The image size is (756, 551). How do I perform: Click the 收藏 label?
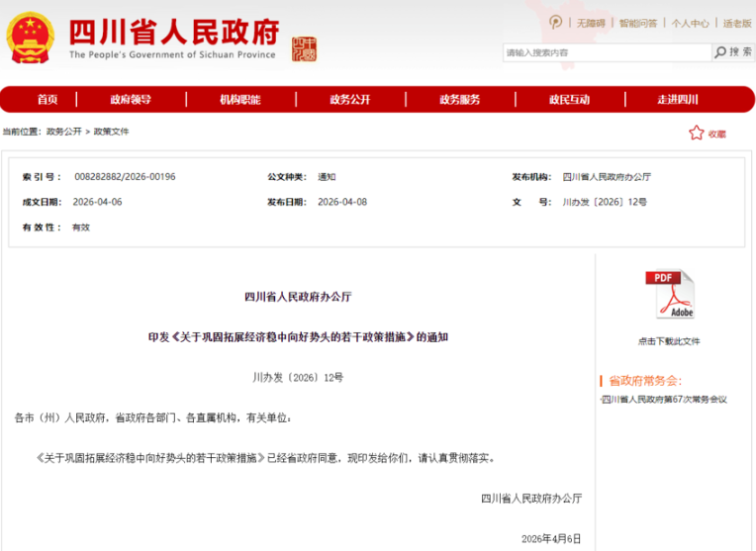717,134
